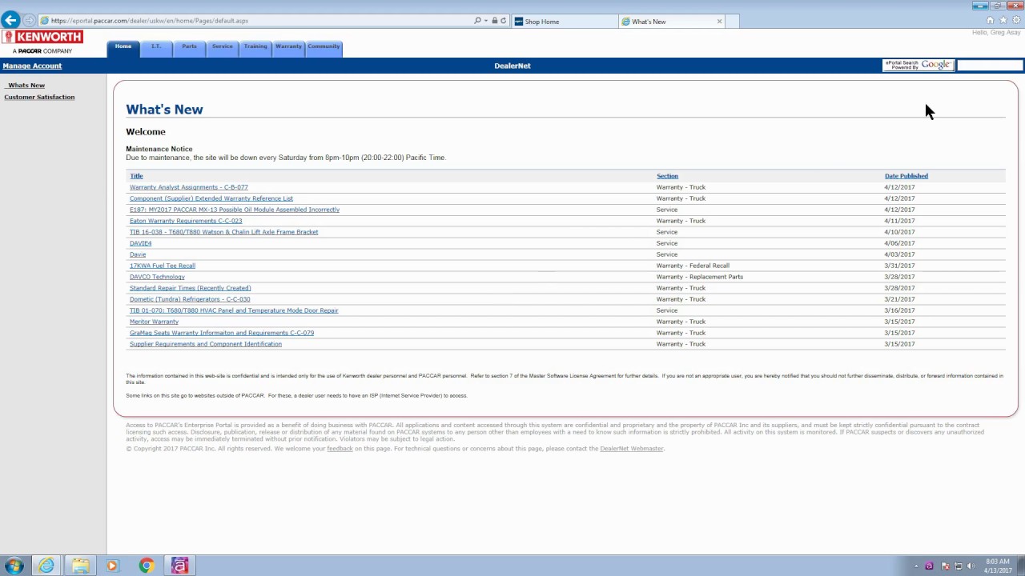Open the Davie link

click(x=138, y=254)
